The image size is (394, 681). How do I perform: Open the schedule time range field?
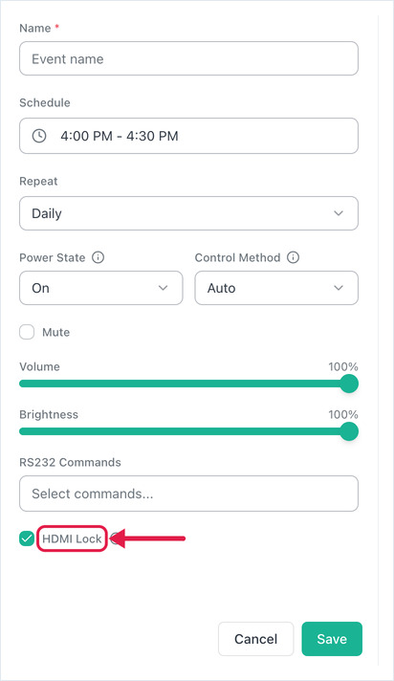(189, 136)
